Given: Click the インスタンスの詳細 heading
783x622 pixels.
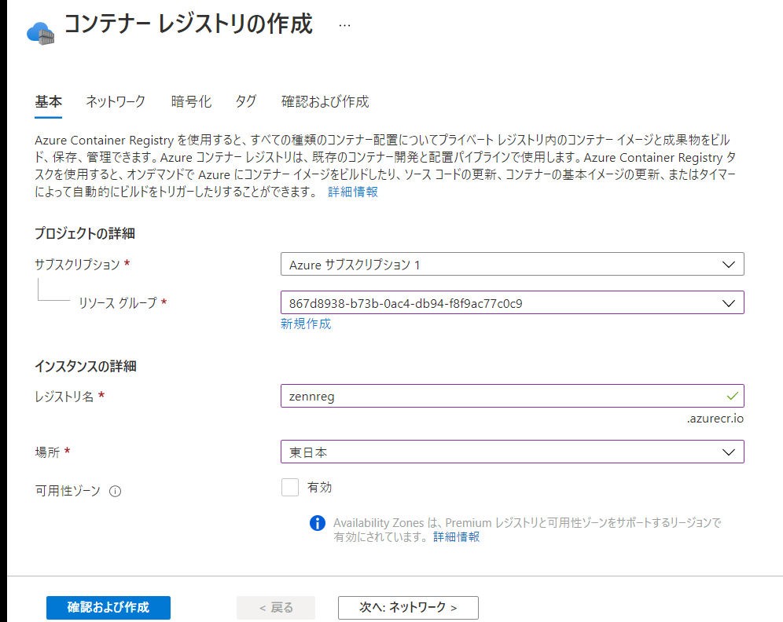Looking at the screenshot, I should click(86, 367).
